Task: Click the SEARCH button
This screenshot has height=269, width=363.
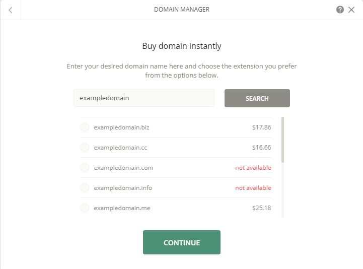Action: 257,98
